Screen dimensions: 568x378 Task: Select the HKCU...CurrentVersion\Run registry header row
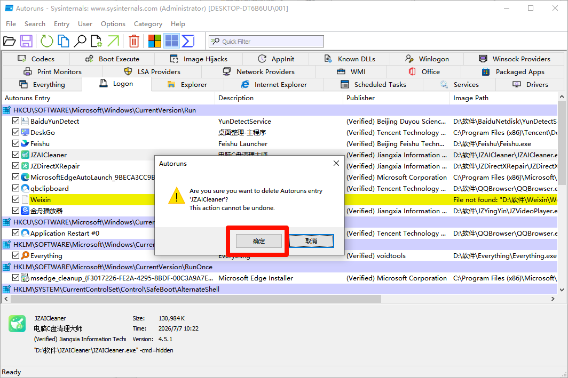pos(280,110)
